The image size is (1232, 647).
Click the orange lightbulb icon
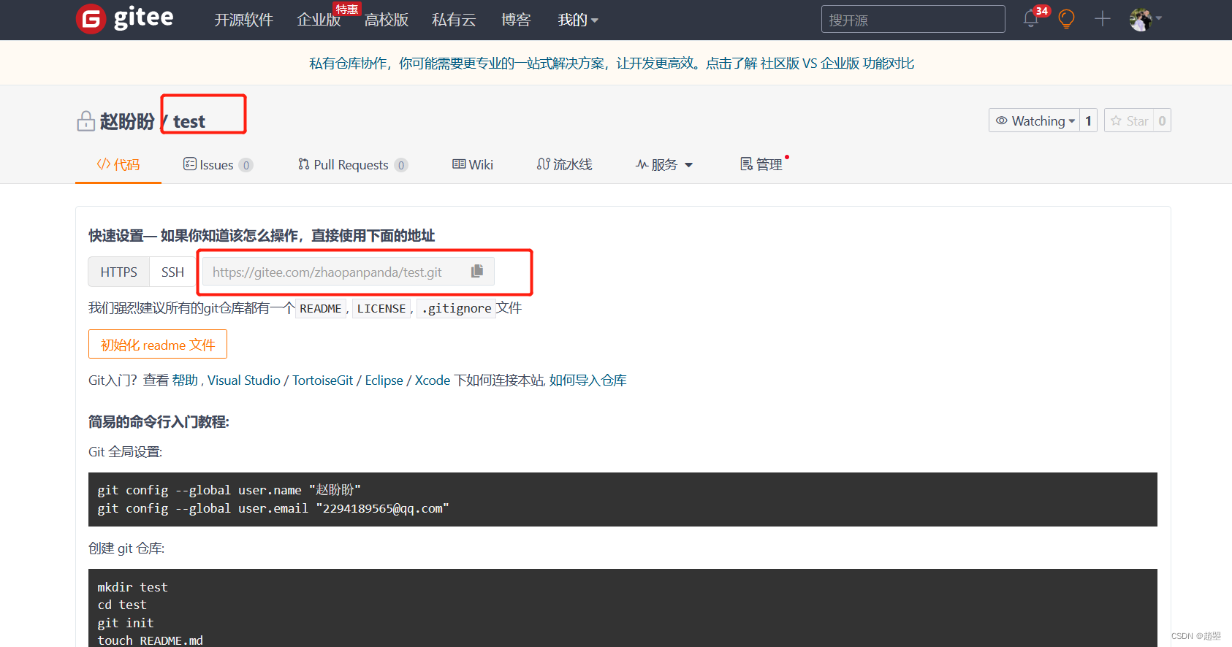click(1066, 19)
